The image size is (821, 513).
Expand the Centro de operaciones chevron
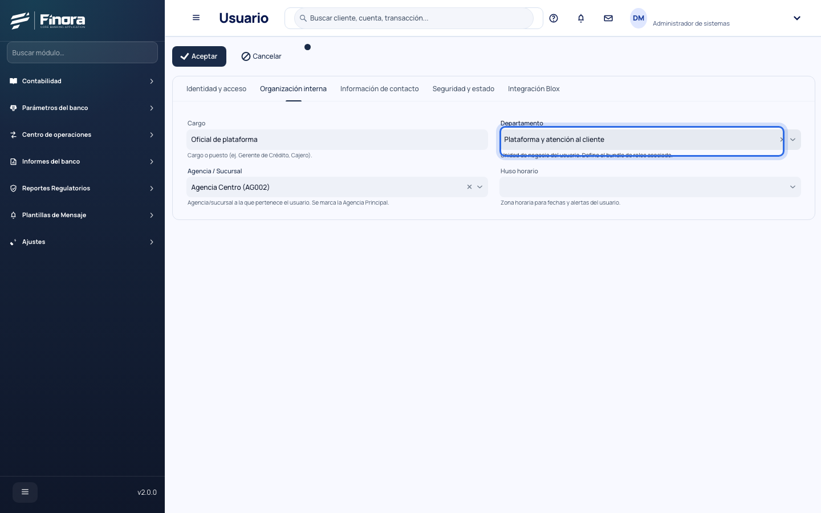152,135
